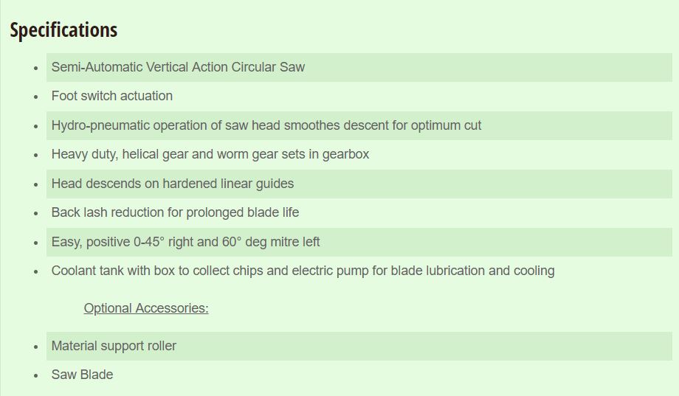Select the hardened linear guides row

tap(359, 184)
